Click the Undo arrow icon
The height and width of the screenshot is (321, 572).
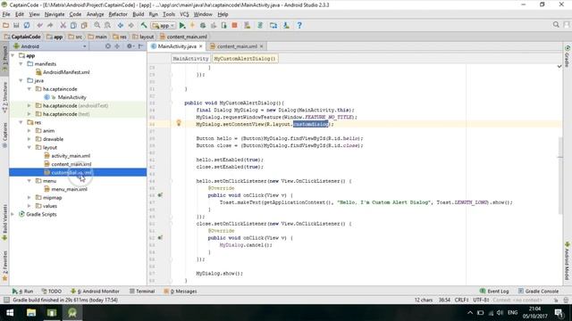click(x=39, y=26)
